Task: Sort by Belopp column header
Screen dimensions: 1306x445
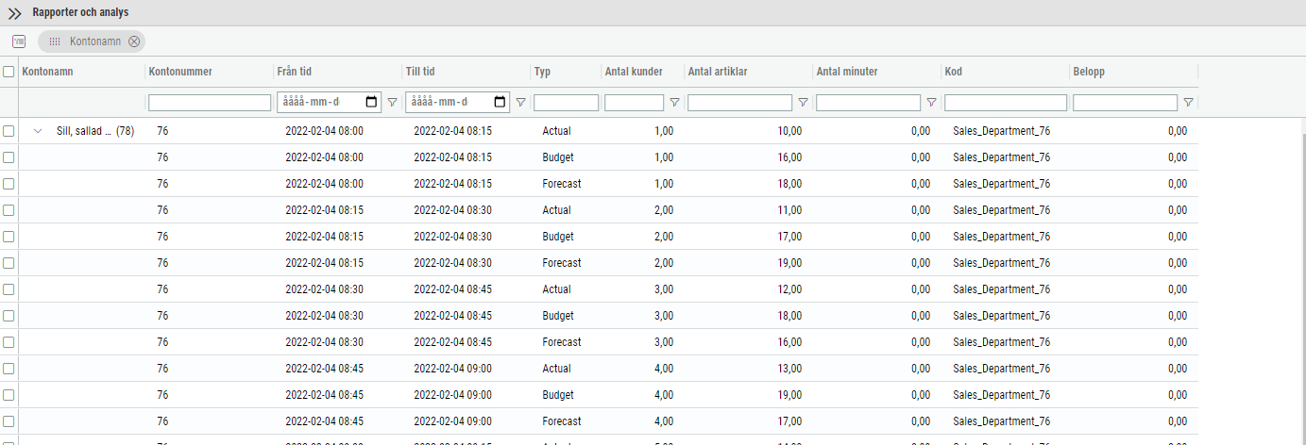Action: pyautogui.click(x=1088, y=72)
